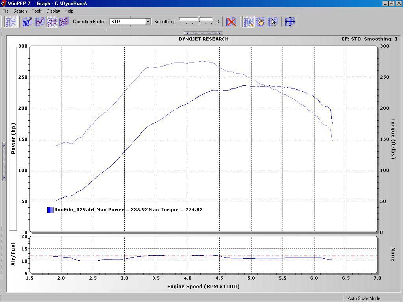Restore the WinPEP 7 window size
This screenshot has height=302, width=403.
tap(391, 4)
